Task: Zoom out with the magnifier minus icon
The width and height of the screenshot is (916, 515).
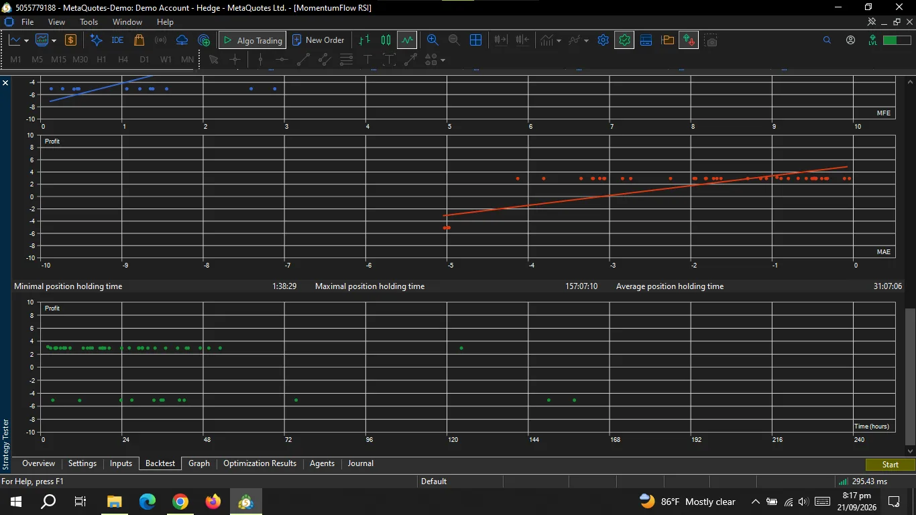Action: click(x=454, y=40)
